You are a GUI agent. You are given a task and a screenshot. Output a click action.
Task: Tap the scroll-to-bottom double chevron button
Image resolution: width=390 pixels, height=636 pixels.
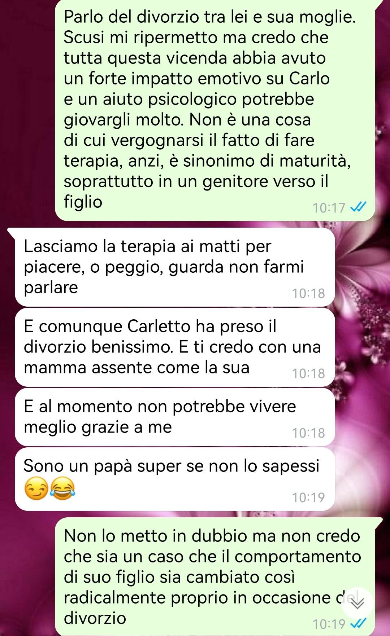[357, 603]
